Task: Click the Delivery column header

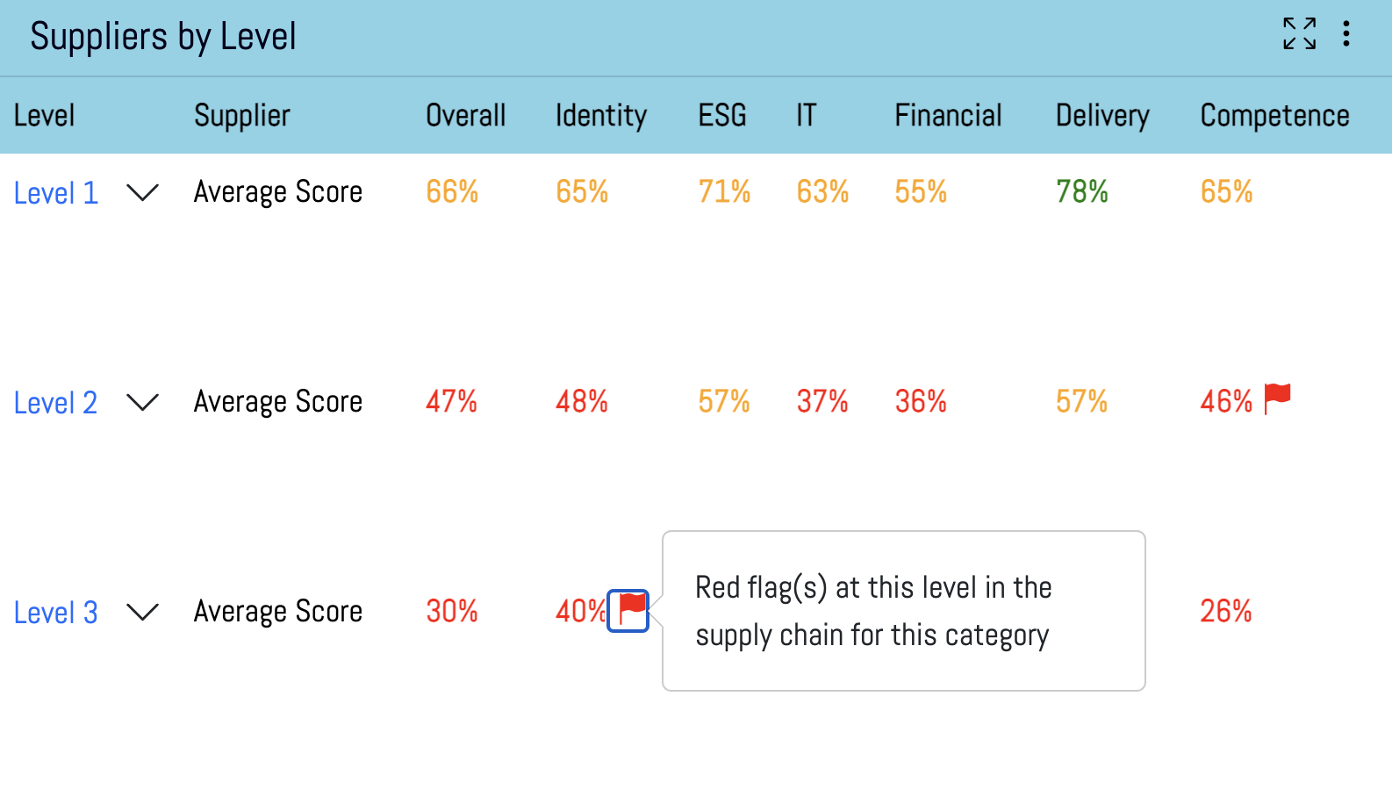Action: [x=1102, y=116]
